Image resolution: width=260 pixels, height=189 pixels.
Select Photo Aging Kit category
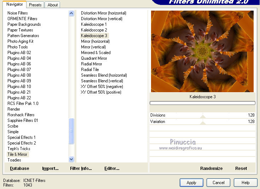21,41
